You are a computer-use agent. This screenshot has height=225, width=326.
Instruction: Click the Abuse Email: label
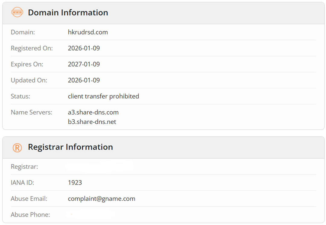pyautogui.click(x=29, y=199)
